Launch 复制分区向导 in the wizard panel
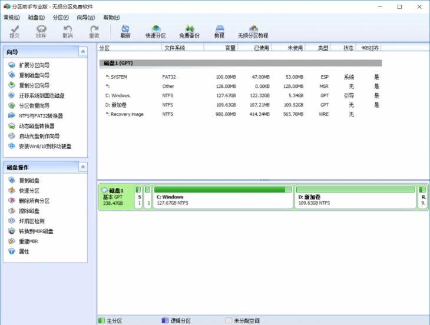Screen dimensions: 430x325 [29, 85]
